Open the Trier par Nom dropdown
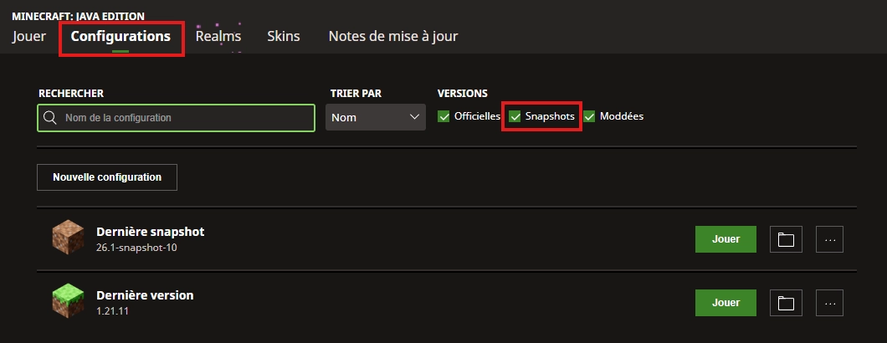The height and width of the screenshot is (343, 887). [376, 118]
